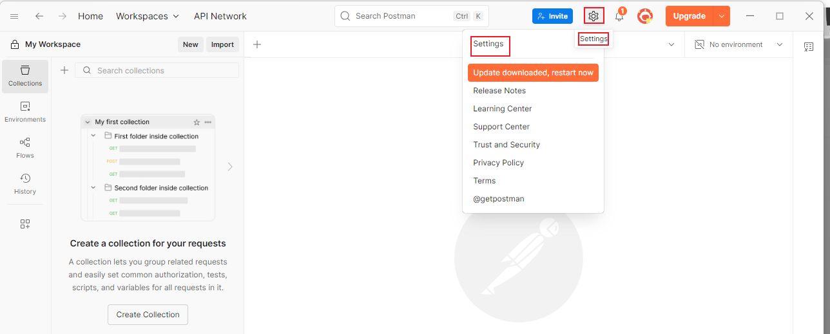The image size is (830, 334).
Task: Open the hamburger menu icon
Action: 14,16
